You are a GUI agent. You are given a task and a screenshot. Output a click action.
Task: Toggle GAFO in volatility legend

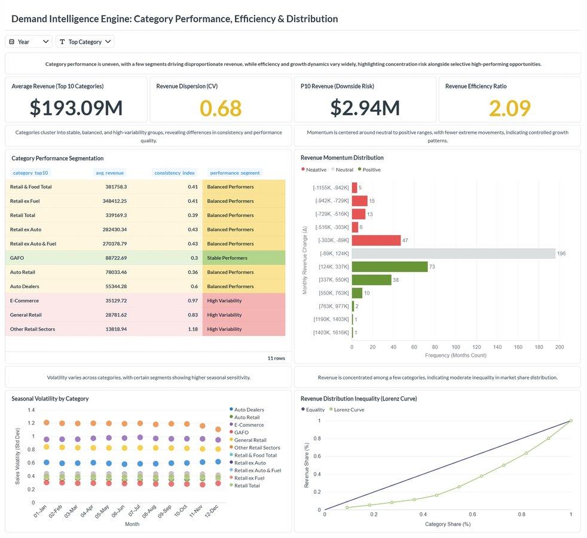[239, 432]
